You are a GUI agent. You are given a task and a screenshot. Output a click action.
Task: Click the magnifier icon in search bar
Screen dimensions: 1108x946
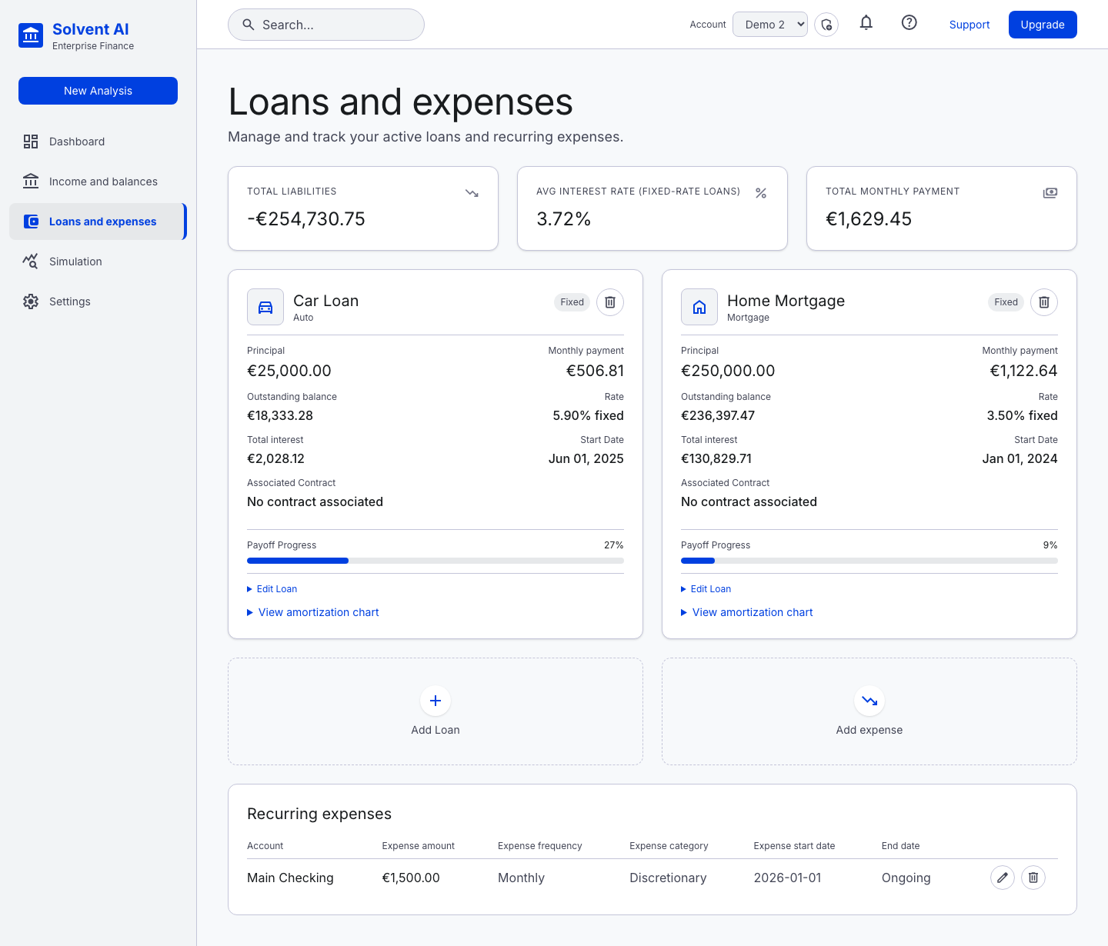coord(249,25)
